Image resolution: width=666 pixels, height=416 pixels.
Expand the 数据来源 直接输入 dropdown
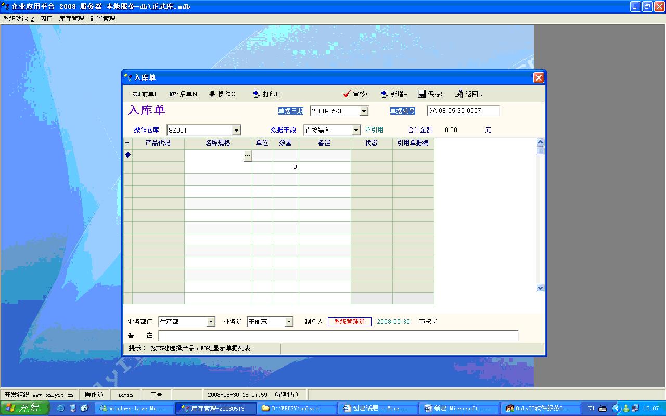(356, 130)
